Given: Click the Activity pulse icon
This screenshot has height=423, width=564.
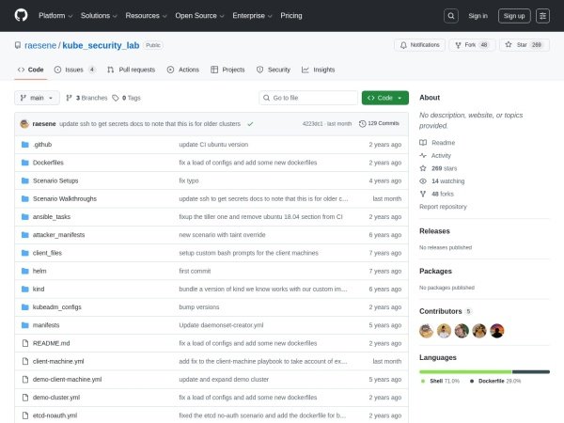Looking at the screenshot, I should coord(423,155).
